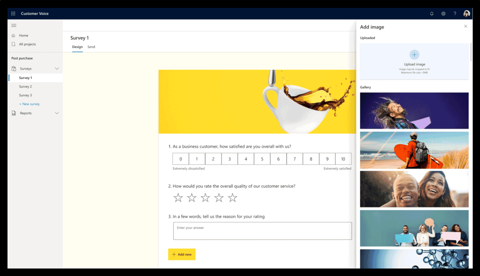The width and height of the screenshot is (480, 276).
Task: Open the notifications bell
Action: [431, 14]
